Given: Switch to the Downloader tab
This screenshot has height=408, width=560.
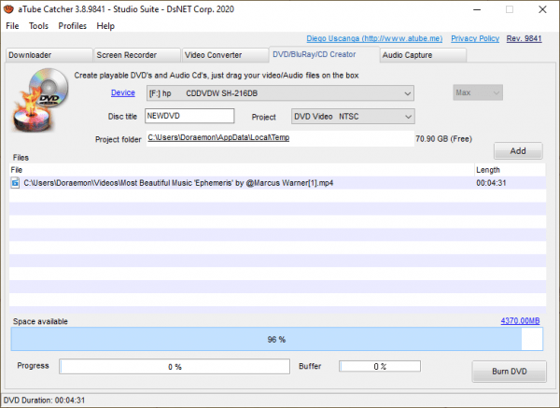Looking at the screenshot, I should click(x=49, y=55).
